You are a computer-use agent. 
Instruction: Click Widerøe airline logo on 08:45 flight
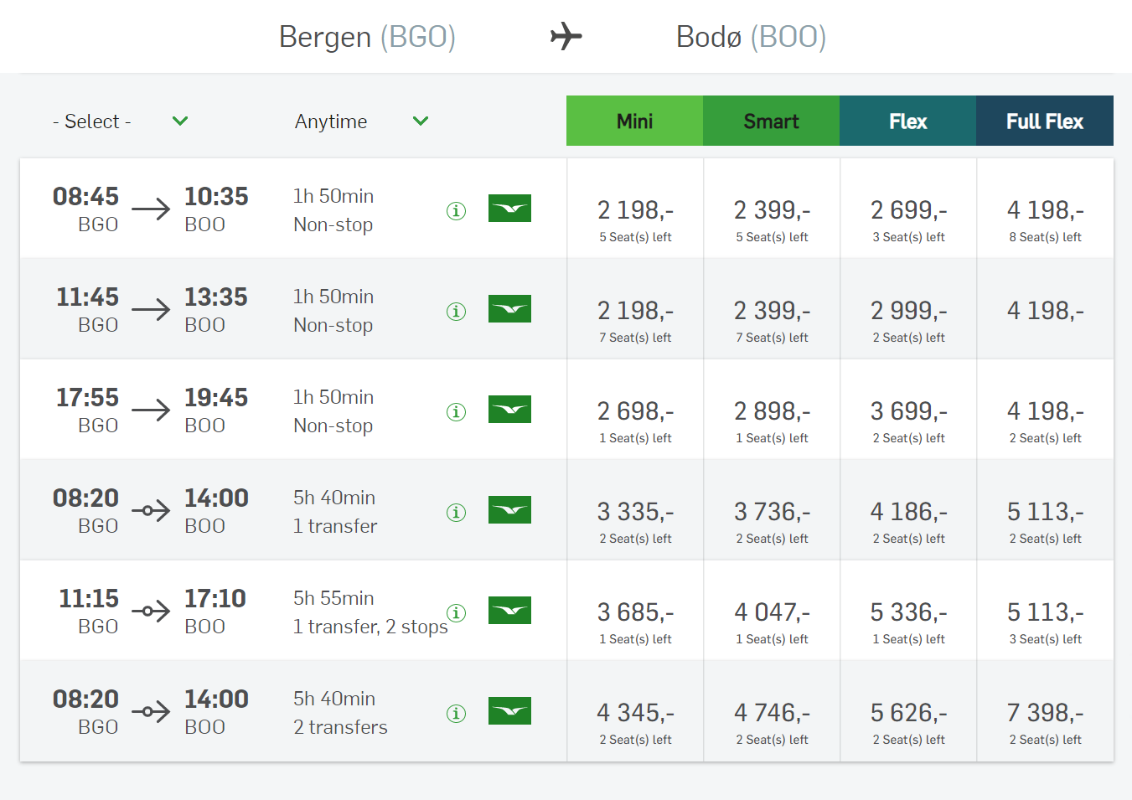click(x=509, y=208)
